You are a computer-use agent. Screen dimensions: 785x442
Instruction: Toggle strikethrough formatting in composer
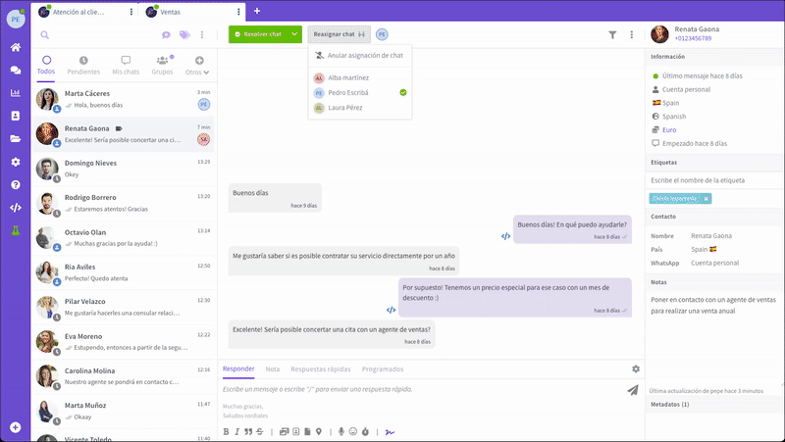(x=259, y=431)
